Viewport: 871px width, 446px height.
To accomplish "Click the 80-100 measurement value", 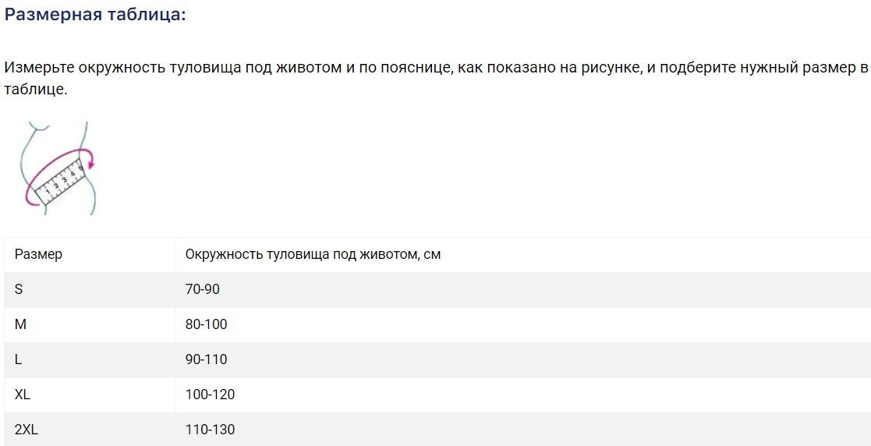I will pyautogui.click(x=207, y=324).
